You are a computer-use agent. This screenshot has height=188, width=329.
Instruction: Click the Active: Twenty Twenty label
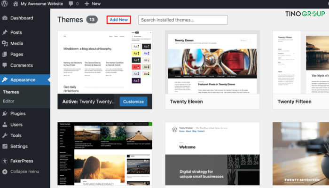tap(88, 102)
